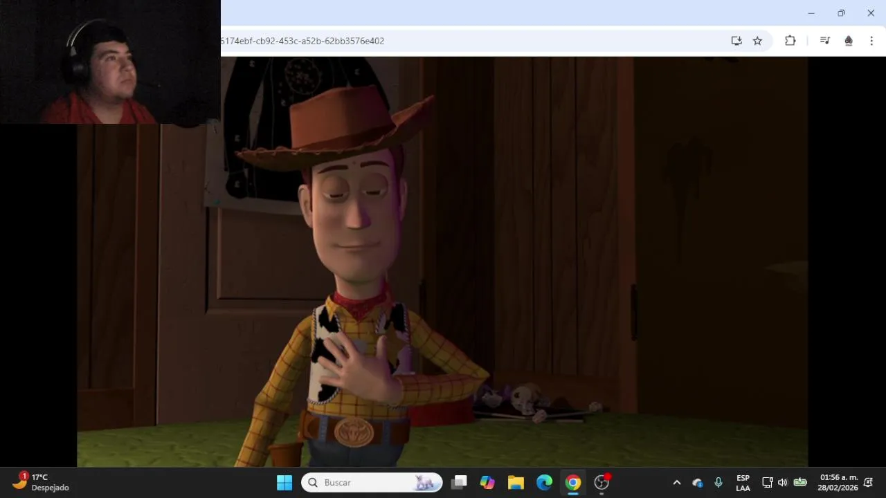Click the webcam overlay thumbnail
The image size is (886, 498).
pos(110,62)
